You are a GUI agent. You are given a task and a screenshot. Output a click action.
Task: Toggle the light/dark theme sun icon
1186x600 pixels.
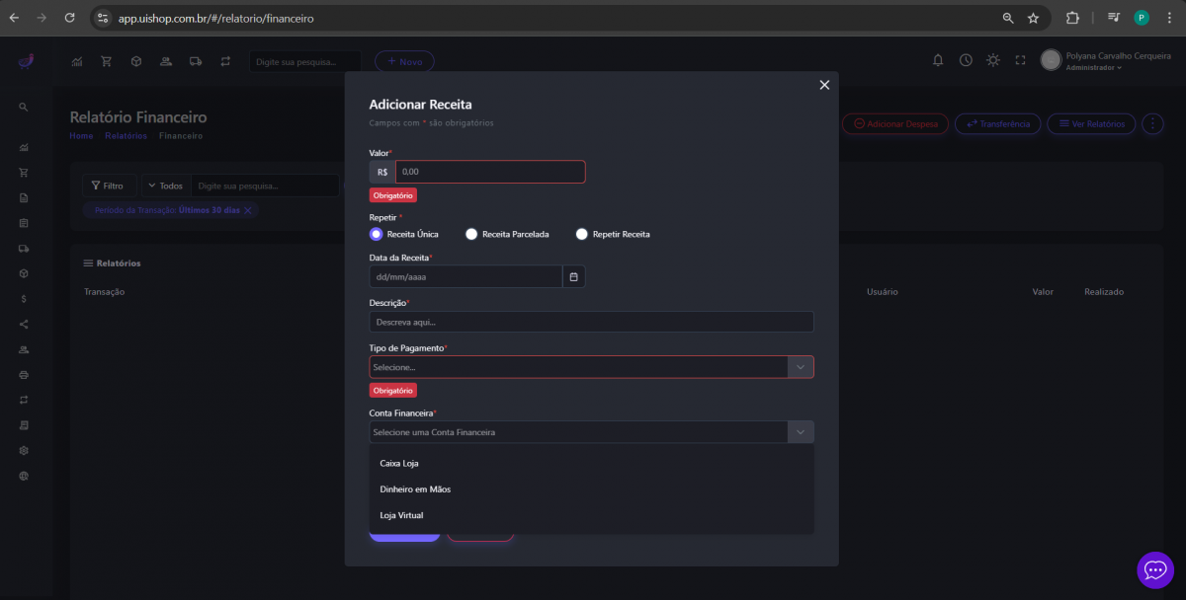point(993,60)
